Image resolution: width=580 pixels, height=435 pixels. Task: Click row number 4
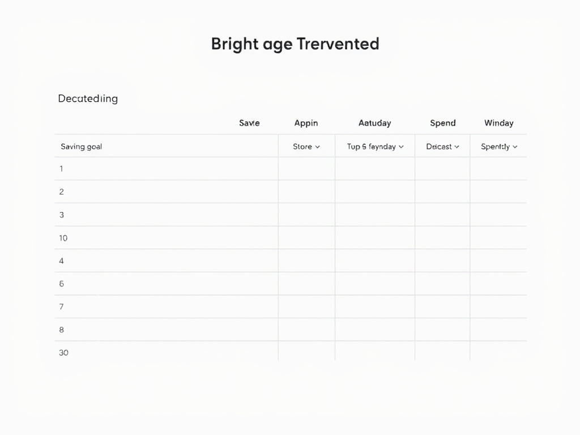coord(61,261)
